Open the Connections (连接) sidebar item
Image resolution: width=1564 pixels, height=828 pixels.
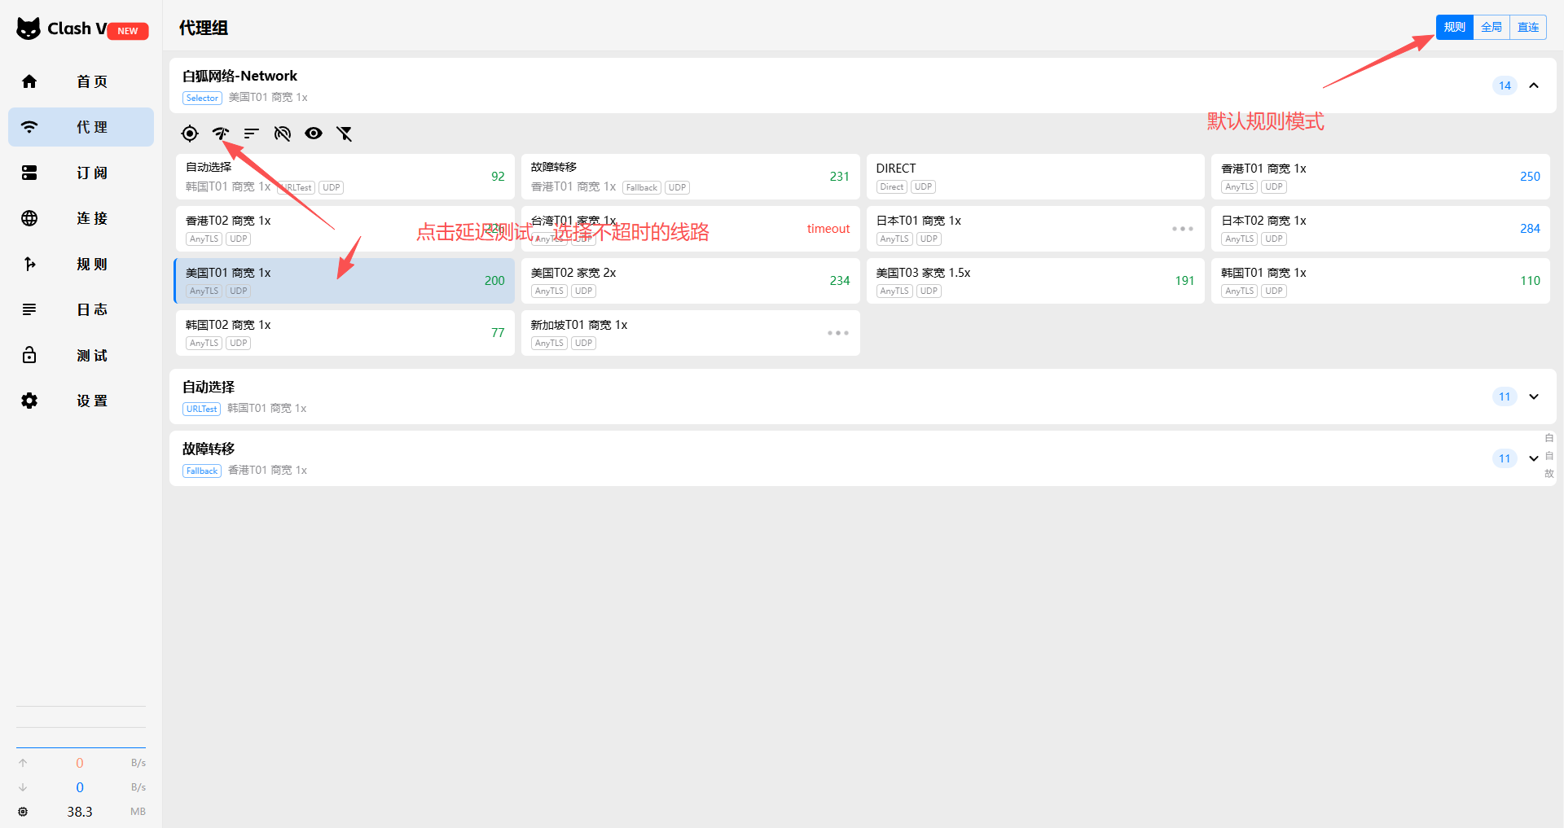point(81,218)
